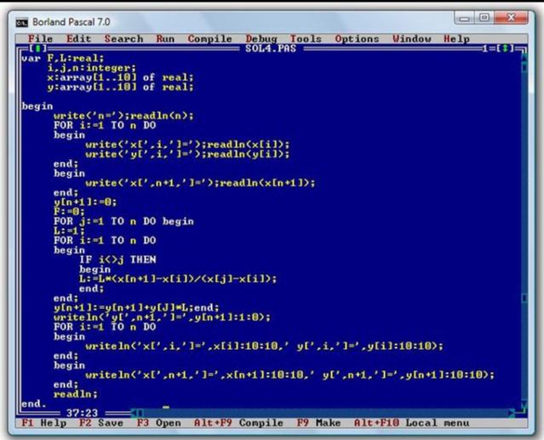Viewport: 544px width, 440px height.
Task: Open the Debug menu
Action: 261,39
